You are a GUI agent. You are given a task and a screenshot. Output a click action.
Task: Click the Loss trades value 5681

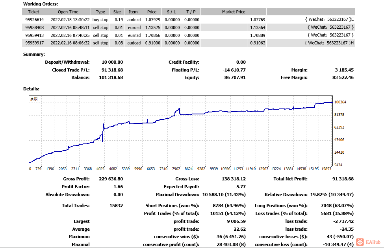[337, 213]
